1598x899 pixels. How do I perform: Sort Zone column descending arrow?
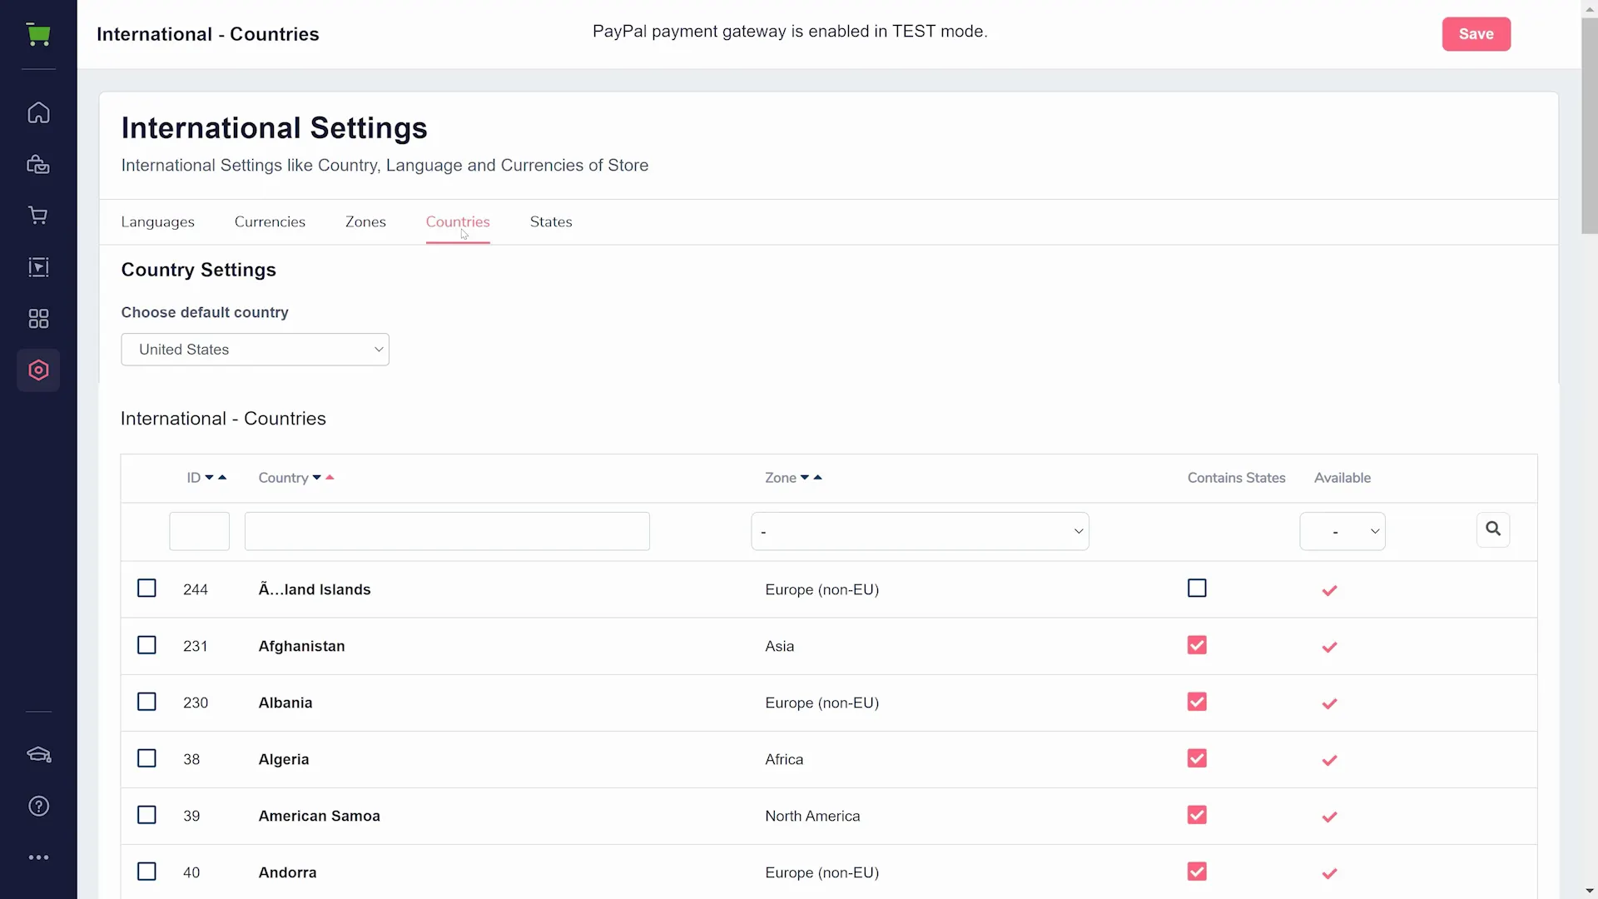pyautogui.click(x=805, y=478)
